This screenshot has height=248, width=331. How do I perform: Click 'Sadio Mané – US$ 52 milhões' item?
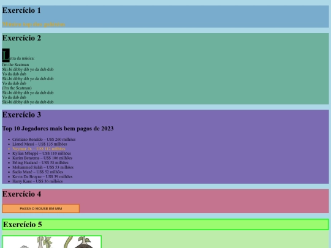pyautogui.click(x=38, y=172)
